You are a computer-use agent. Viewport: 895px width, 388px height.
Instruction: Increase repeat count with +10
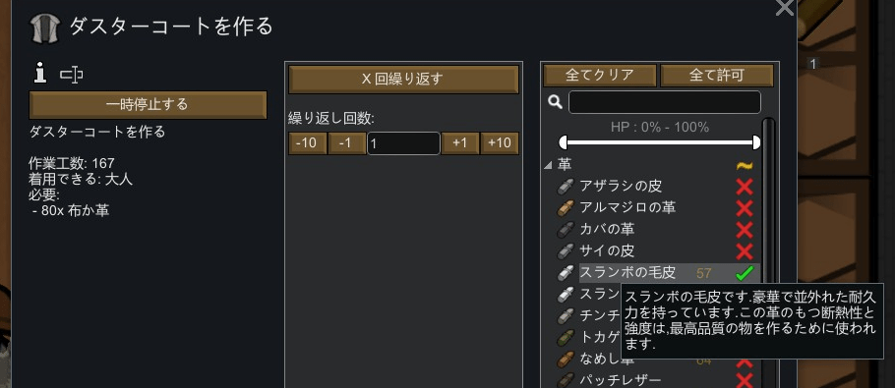point(500,143)
